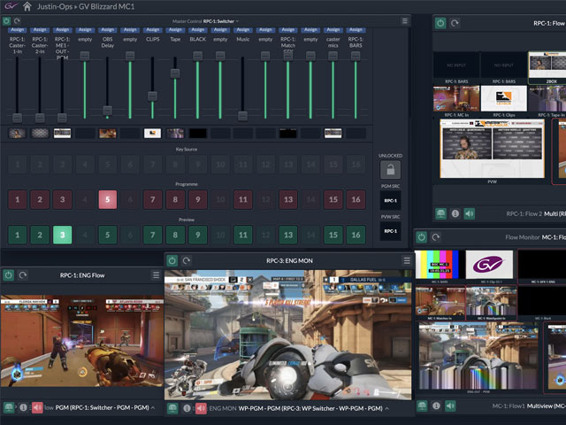Toggle speaker icon in RPC-1 Flow 2 footer
Viewport: 566px width, 425px height.
(470, 213)
